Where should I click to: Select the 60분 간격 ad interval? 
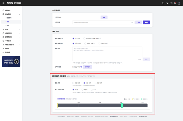click(95, 83)
